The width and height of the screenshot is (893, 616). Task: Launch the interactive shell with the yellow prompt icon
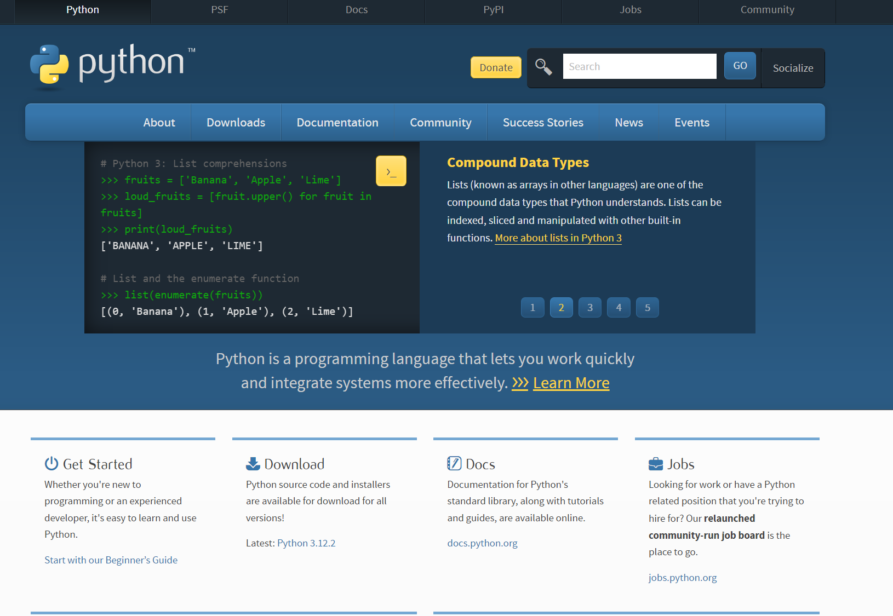coord(391,171)
